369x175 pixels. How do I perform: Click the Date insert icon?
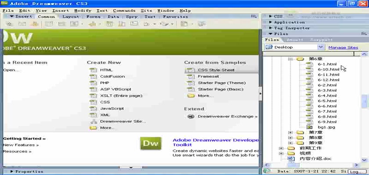point(109,24)
